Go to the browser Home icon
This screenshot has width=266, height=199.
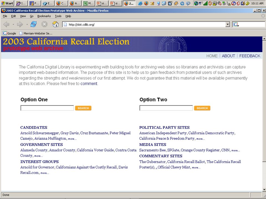click(55, 24)
